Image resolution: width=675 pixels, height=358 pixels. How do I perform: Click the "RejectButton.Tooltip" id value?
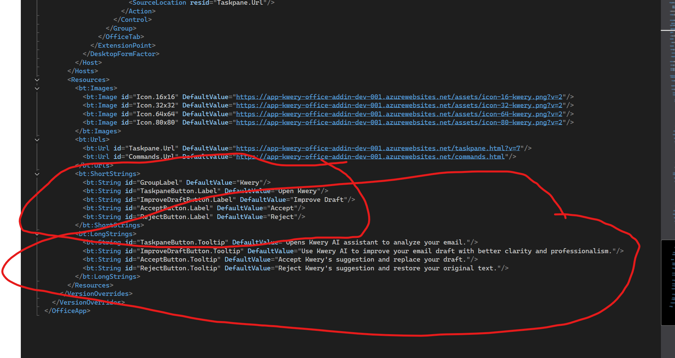[x=178, y=268]
